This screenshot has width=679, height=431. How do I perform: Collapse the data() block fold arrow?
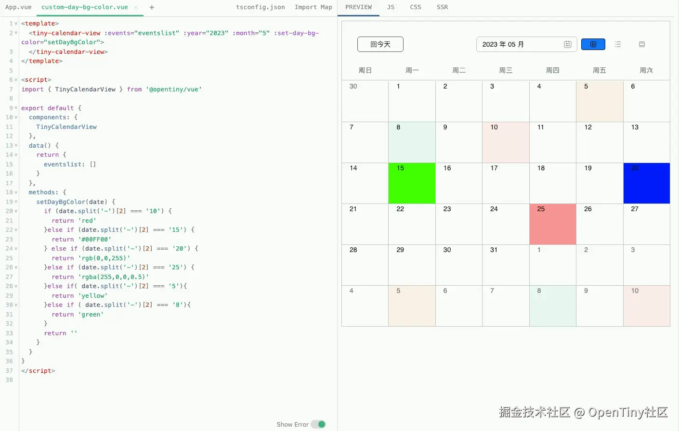click(15, 145)
